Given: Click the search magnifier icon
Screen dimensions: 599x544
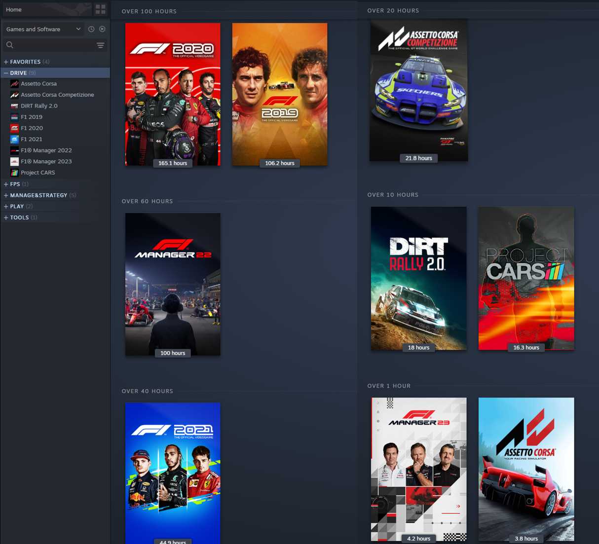Looking at the screenshot, I should 10,45.
